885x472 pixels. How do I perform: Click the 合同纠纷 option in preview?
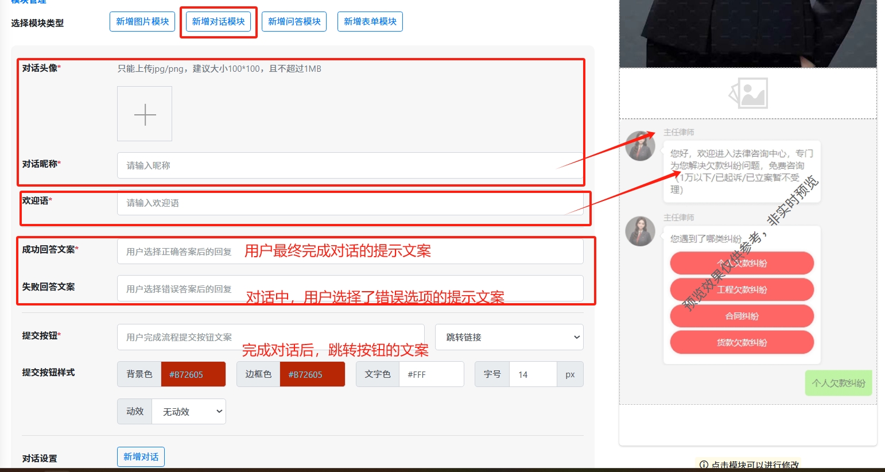[742, 316]
